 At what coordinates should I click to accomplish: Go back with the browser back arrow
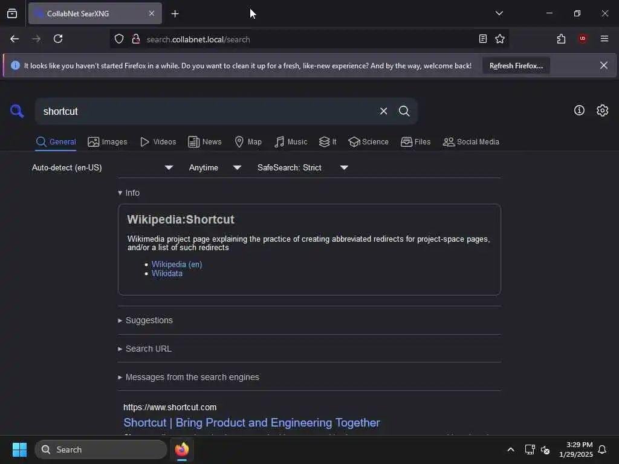tap(15, 39)
